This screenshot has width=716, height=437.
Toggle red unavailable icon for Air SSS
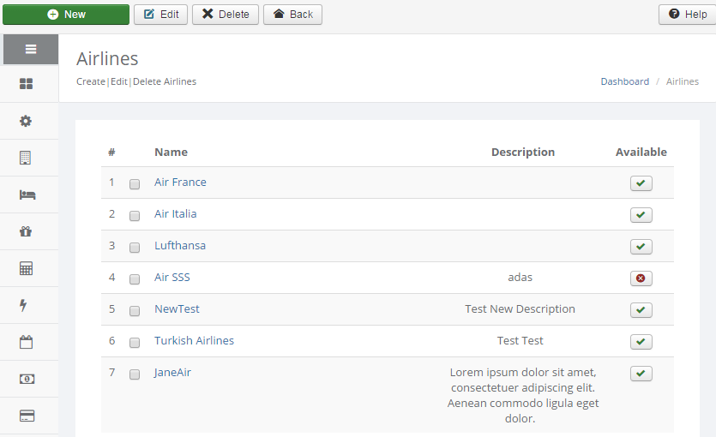pos(641,278)
